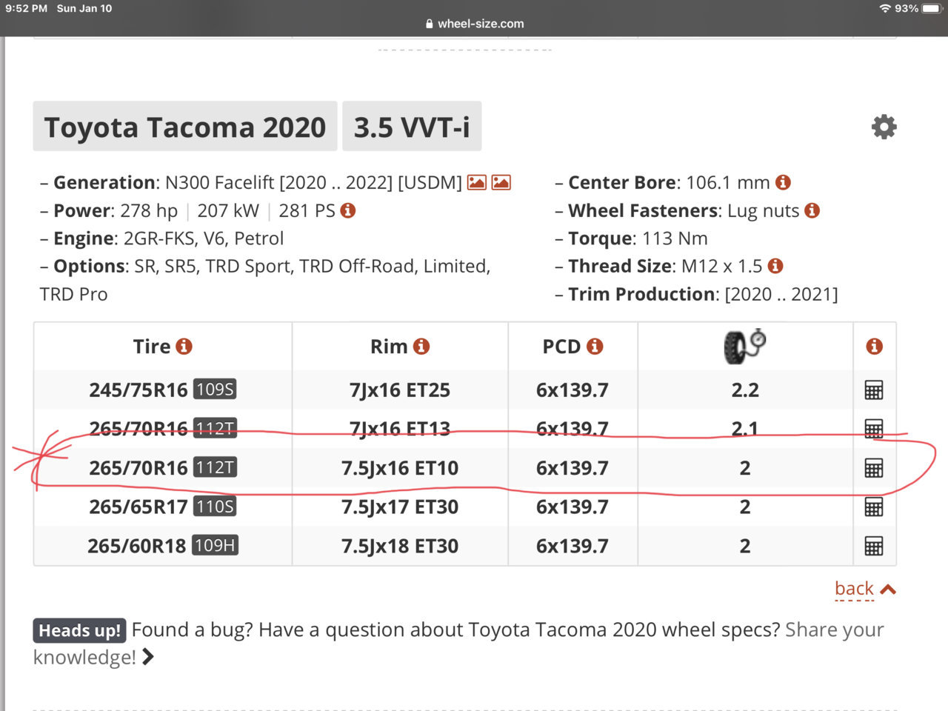Image resolution: width=948 pixels, height=711 pixels.
Task: Click pressure value 2.2
Action: (x=745, y=390)
